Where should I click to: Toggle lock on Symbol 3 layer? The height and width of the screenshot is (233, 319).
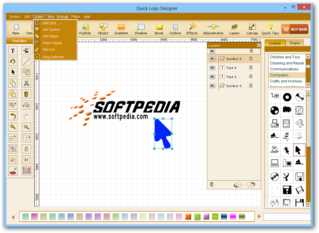pyautogui.click(x=251, y=85)
